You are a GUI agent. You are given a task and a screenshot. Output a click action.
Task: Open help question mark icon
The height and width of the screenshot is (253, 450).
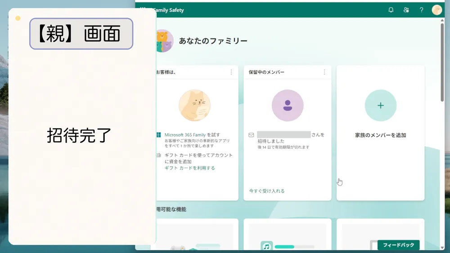(x=421, y=10)
